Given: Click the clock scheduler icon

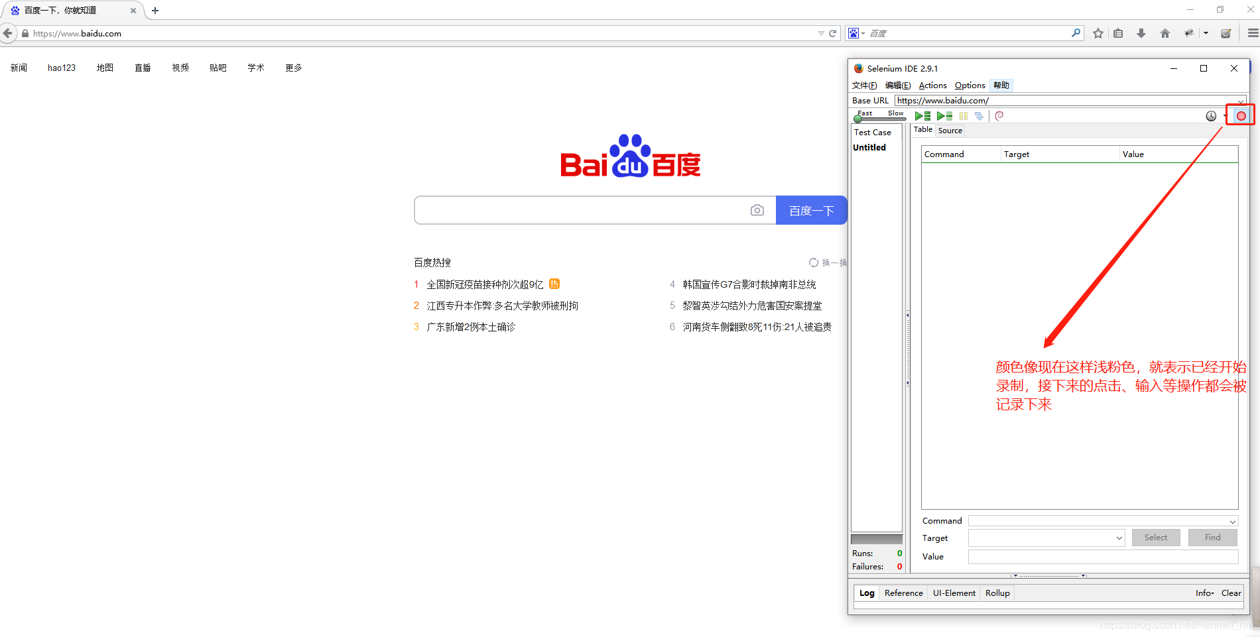Looking at the screenshot, I should pyautogui.click(x=1211, y=116).
